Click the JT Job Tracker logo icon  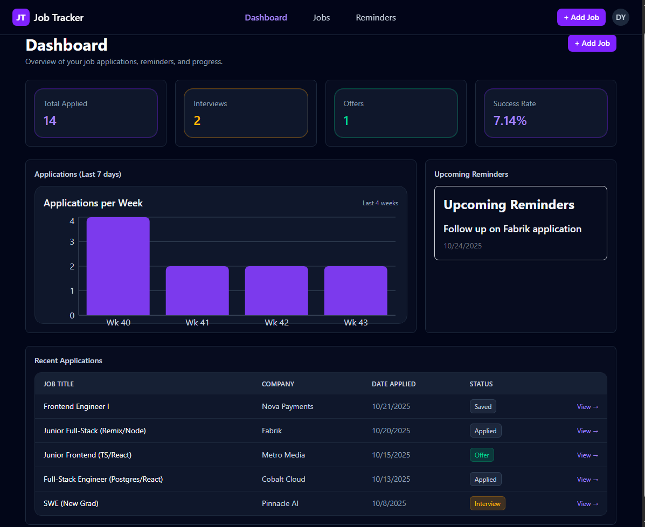pyautogui.click(x=20, y=17)
